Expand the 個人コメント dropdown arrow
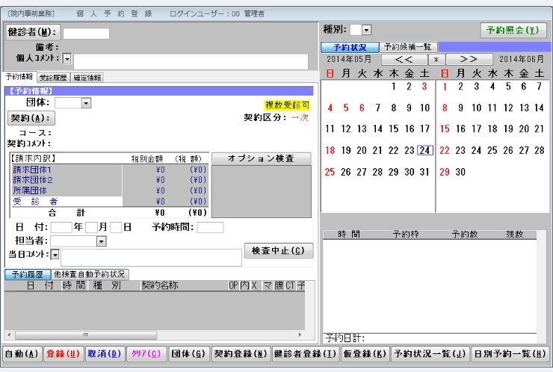 click(67, 58)
